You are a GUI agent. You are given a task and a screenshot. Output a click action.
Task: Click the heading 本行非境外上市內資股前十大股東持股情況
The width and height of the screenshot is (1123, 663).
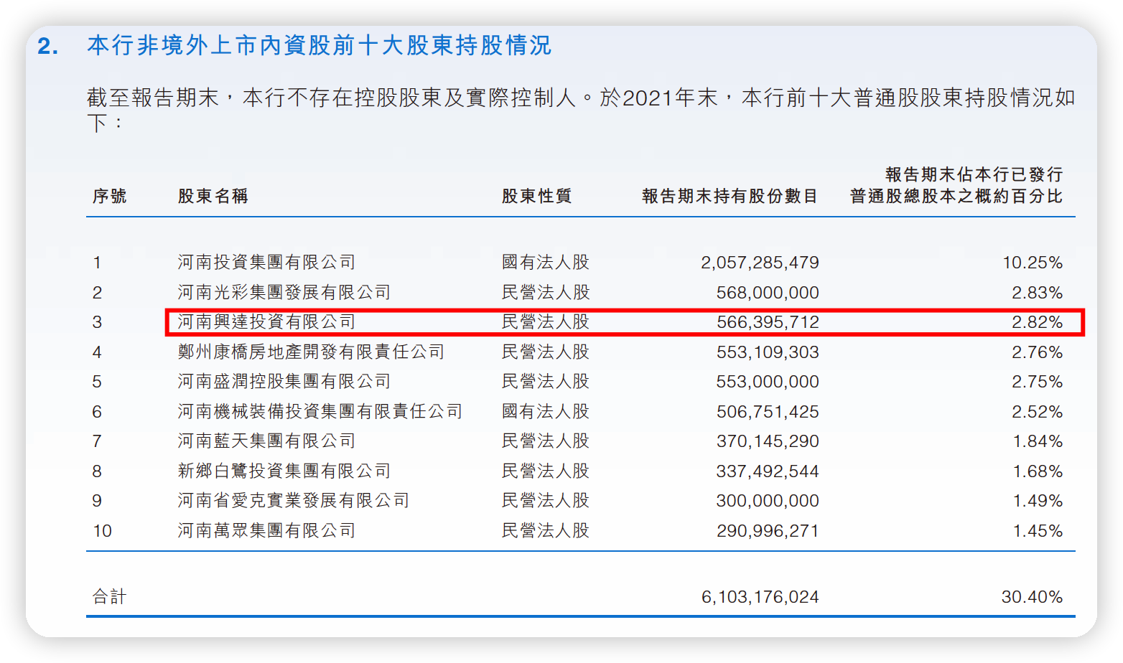(319, 45)
